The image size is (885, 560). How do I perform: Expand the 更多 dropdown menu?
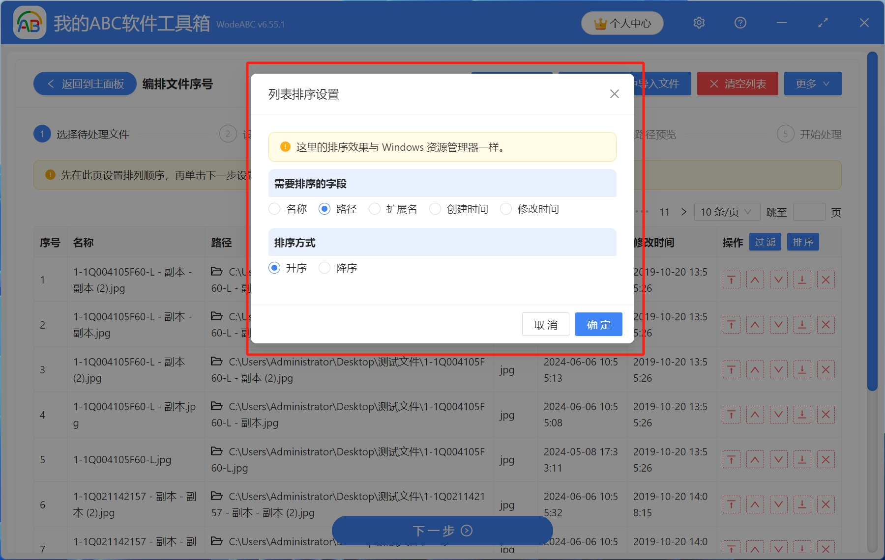click(x=812, y=84)
